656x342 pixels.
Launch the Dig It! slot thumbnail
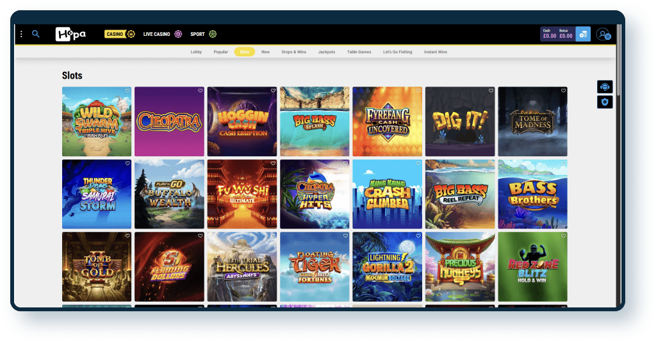click(x=459, y=122)
